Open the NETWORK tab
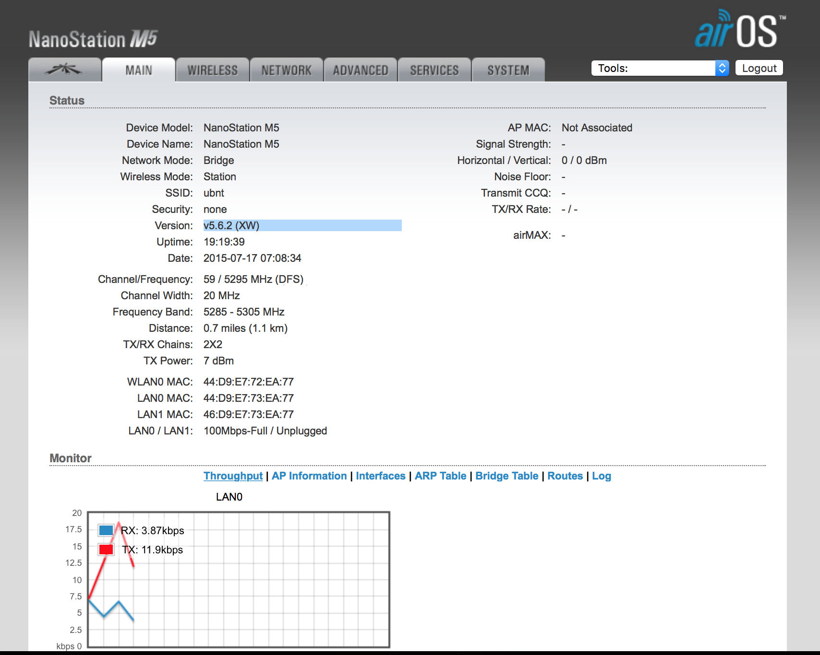This screenshot has height=655, width=820. (x=287, y=70)
